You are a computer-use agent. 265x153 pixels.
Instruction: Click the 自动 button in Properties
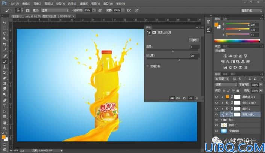194,40
